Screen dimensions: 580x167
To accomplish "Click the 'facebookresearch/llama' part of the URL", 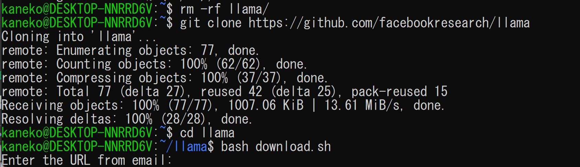I will pos(454,23).
